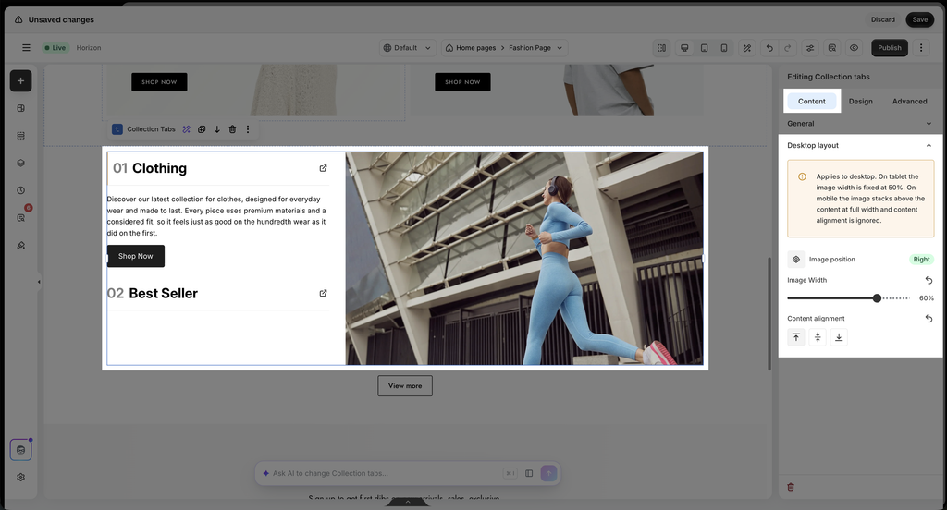Click the Save button
947x510 pixels.
(x=920, y=20)
